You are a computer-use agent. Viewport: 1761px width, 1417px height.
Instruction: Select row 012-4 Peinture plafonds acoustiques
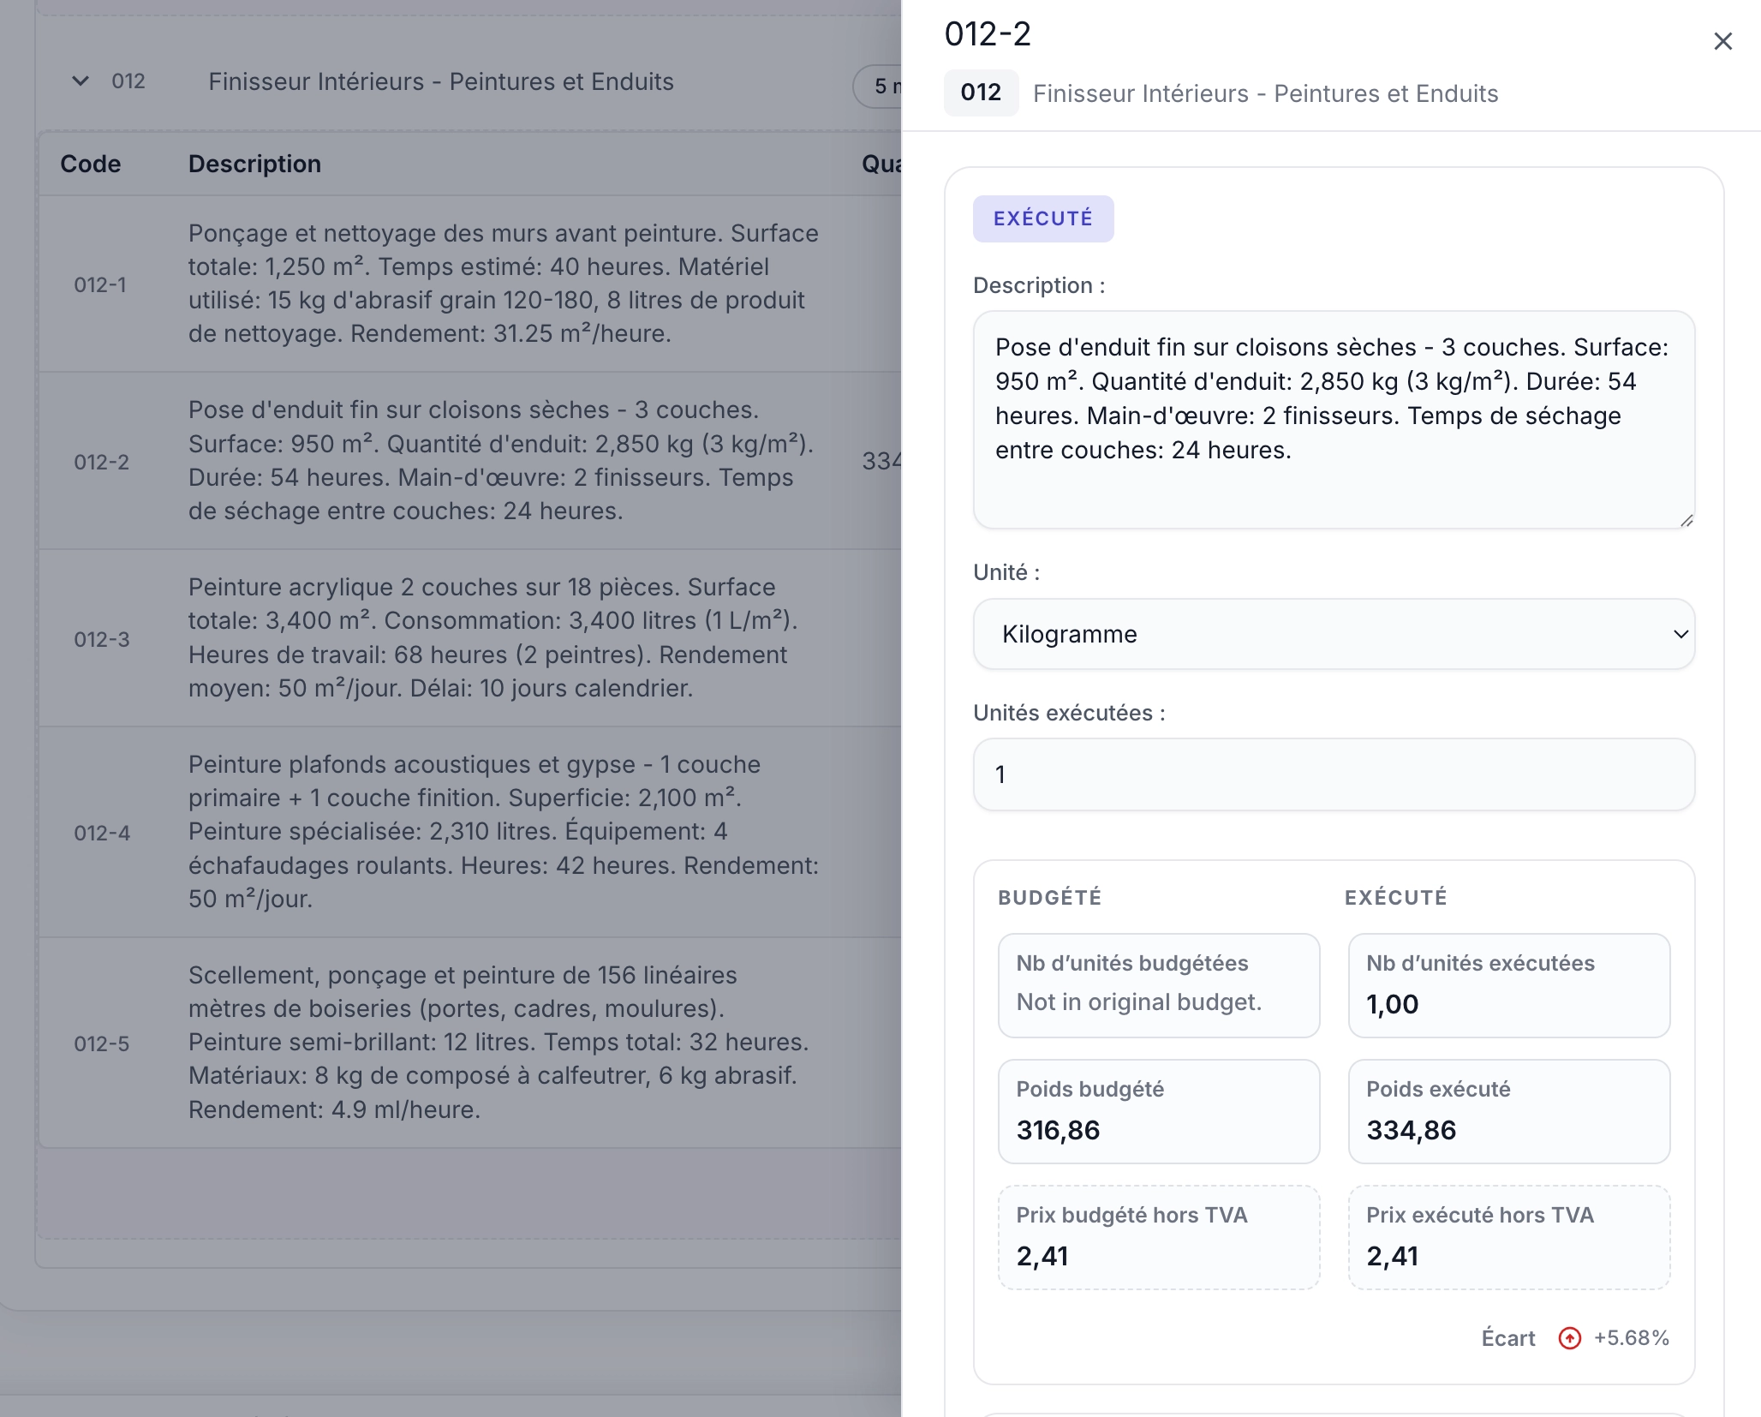point(503,831)
